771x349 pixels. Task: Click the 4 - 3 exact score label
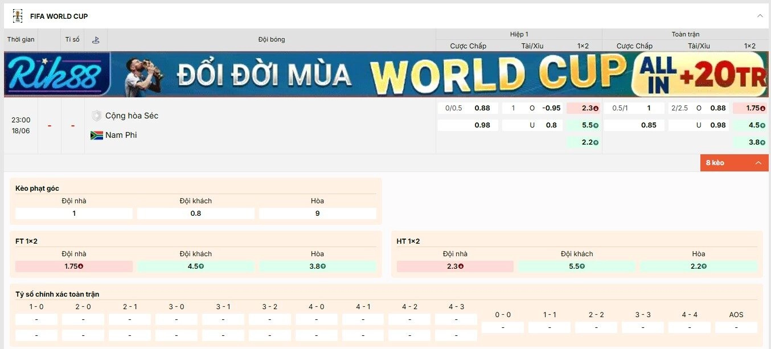[457, 307]
